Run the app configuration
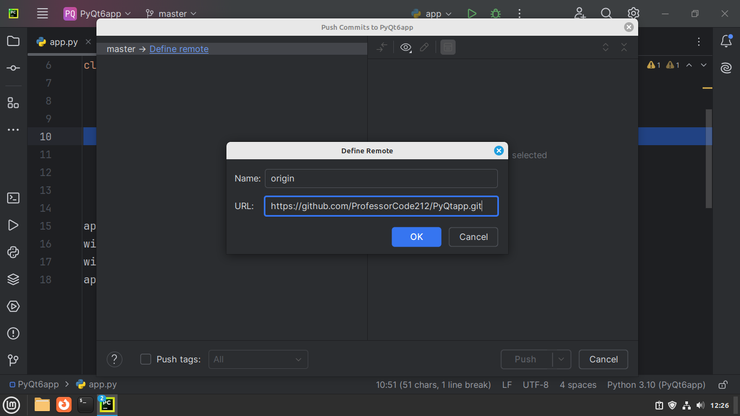Viewport: 740px width, 416px height. tap(472, 14)
